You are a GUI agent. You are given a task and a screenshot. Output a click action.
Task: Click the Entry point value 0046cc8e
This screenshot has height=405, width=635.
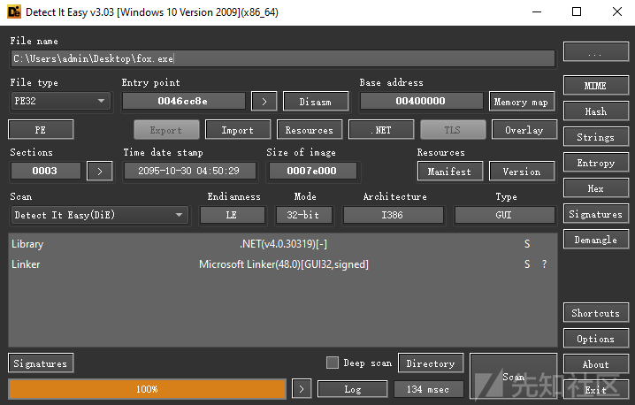pos(184,101)
